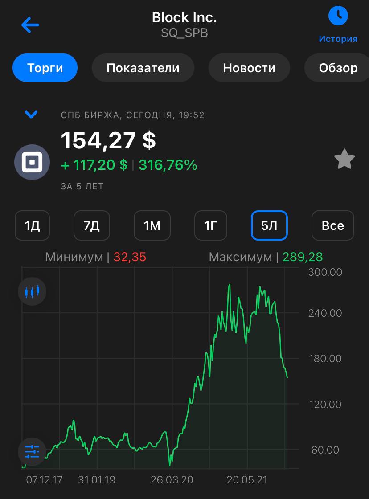Tap the История label
Image resolution: width=369 pixels, height=499 pixels.
coord(338,39)
